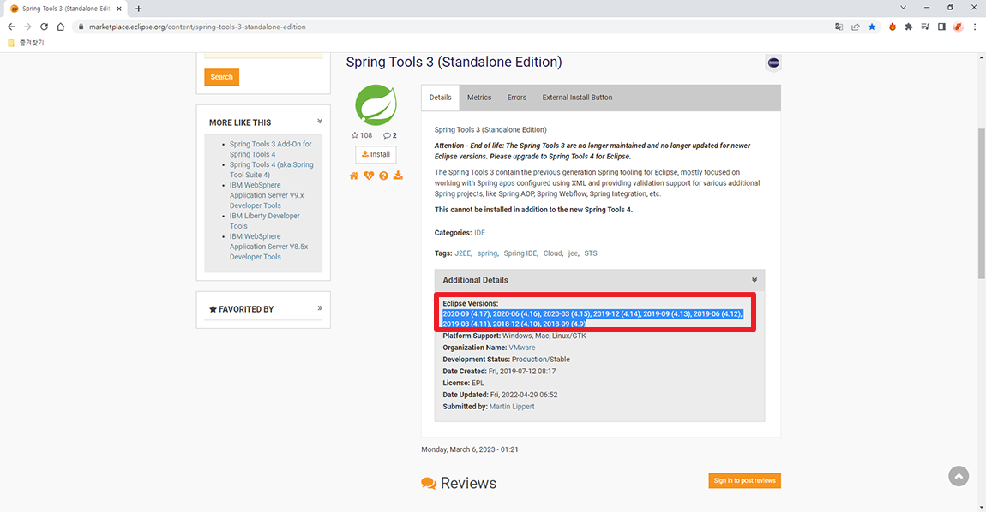Click the Spring Tools 3 page title
Screen dimensions: 986x512
[454, 63]
